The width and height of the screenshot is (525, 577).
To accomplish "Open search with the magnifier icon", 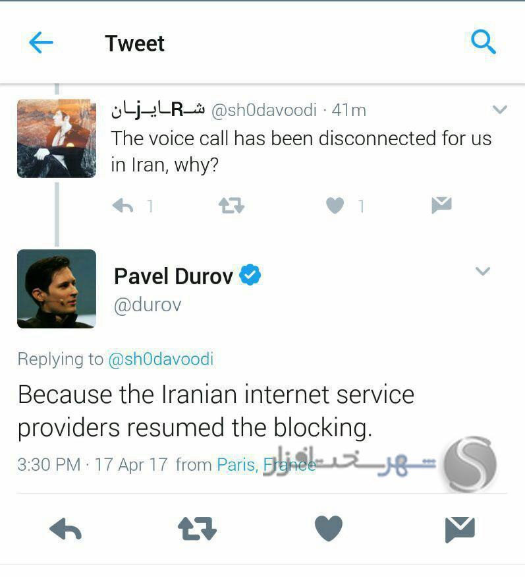I will 483,42.
